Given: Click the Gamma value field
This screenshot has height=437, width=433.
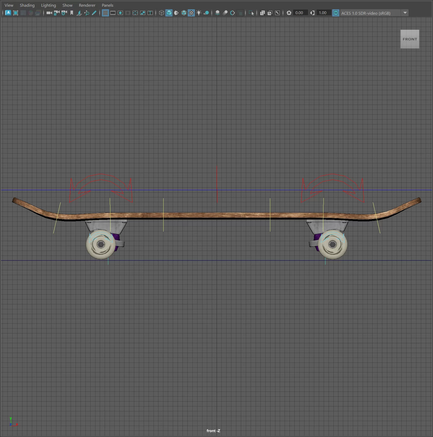Looking at the screenshot, I should tap(323, 13).
